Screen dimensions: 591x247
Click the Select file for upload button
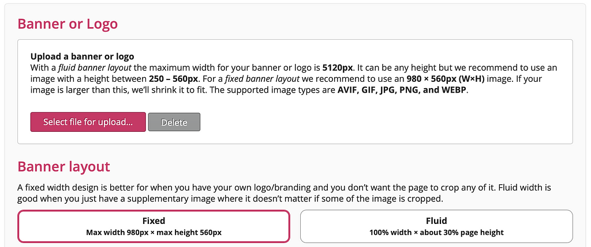(88, 122)
